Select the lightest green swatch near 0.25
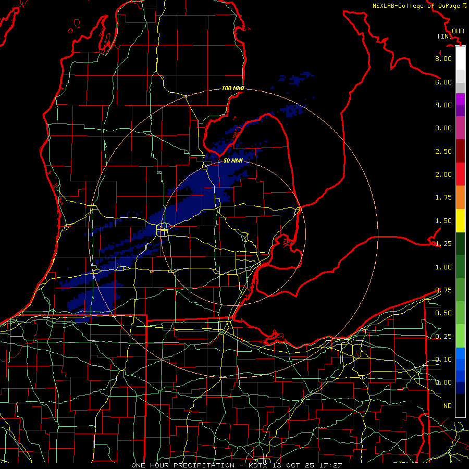The height and width of the screenshot is (469, 469). (x=460, y=336)
